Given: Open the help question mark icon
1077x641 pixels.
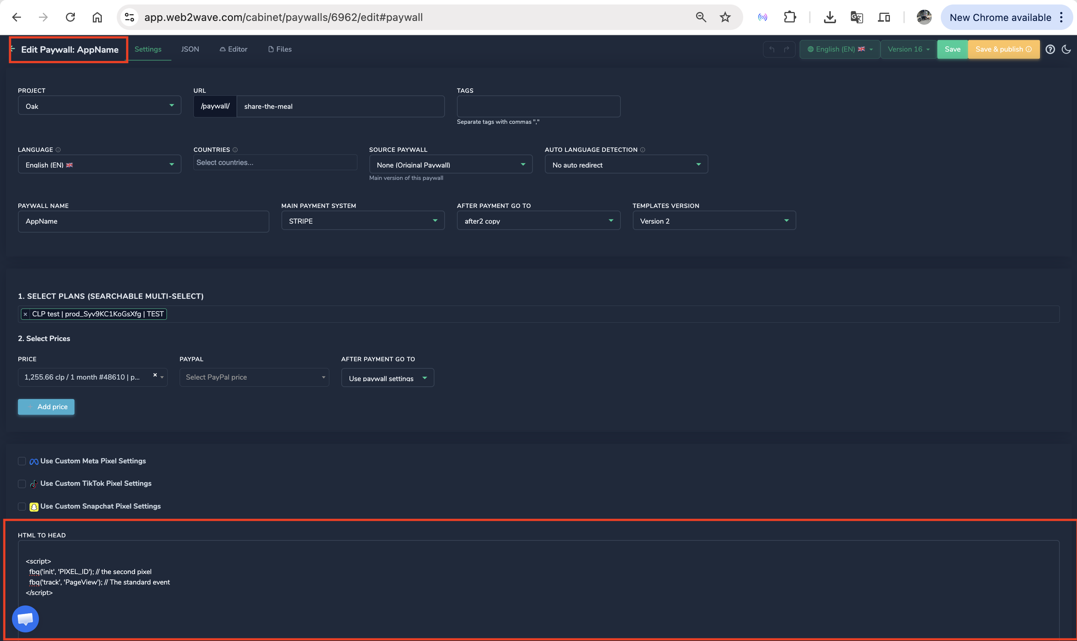Looking at the screenshot, I should 1050,49.
